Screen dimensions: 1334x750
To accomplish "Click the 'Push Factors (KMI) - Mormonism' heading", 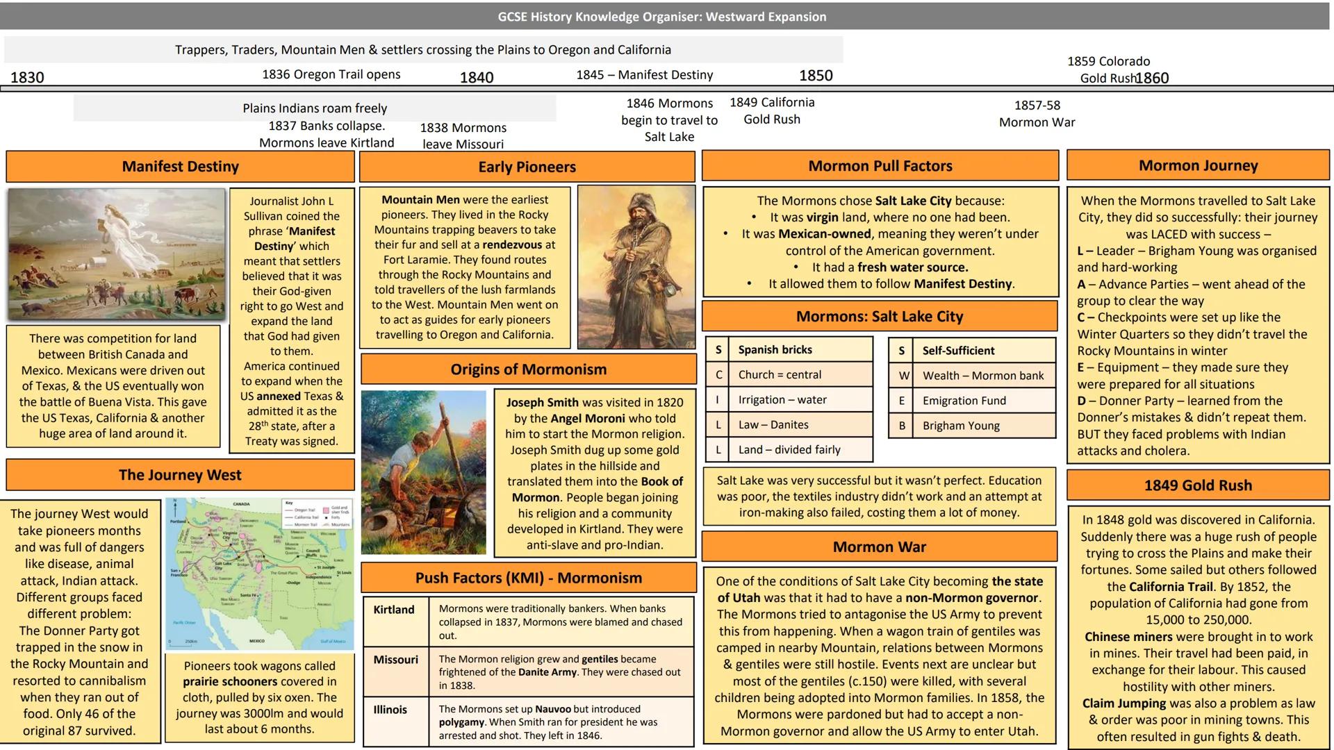I will 527,578.
